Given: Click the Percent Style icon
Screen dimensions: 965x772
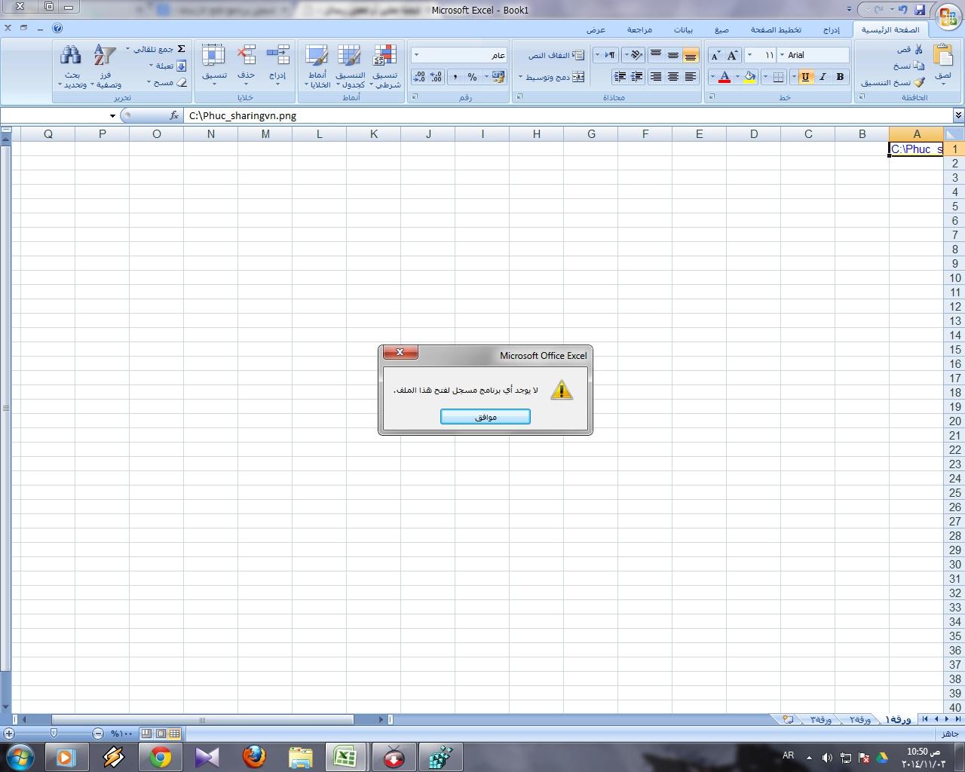Looking at the screenshot, I should pyautogui.click(x=472, y=77).
